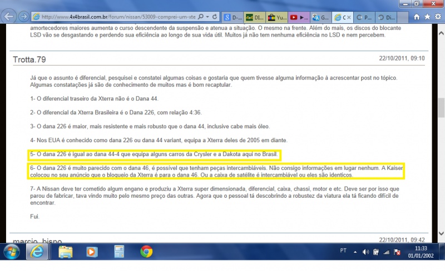Screen dimensions: 445x271
Task: Open the volume speaker tray icon
Action: coord(365,252)
